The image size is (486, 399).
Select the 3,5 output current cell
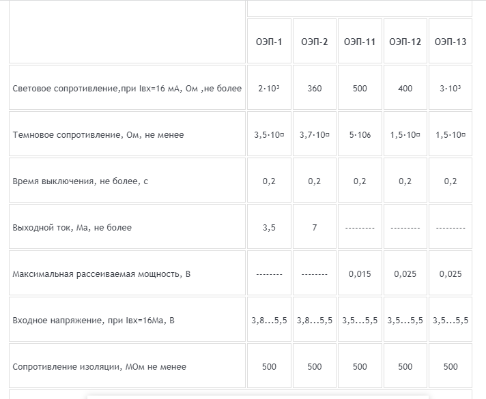point(269,228)
